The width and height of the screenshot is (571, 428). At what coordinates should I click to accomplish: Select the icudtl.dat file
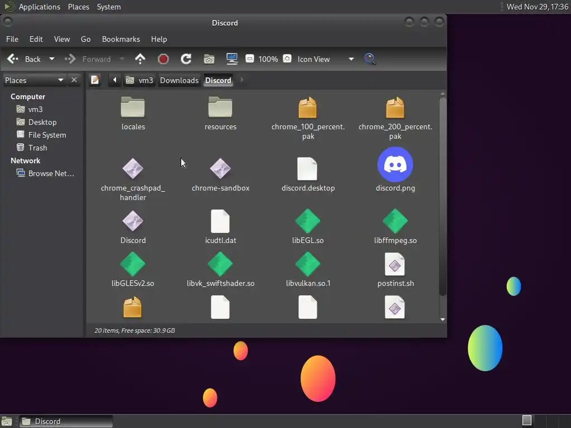220,227
